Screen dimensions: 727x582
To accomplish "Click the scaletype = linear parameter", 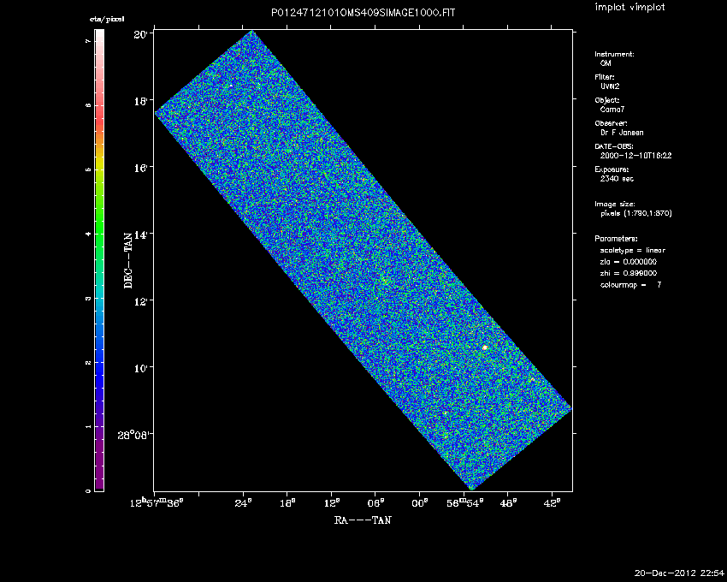I will tap(633, 250).
